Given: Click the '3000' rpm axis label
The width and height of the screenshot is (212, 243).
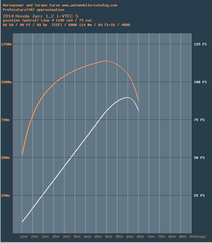Looking at the screenshot, I should pos(66,237).
